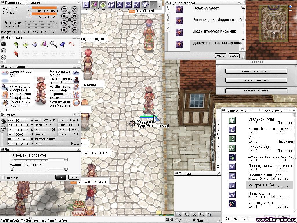The image size is (297, 223).
Task: Select wrapped candy item in inventory
Action: click(16, 54)
